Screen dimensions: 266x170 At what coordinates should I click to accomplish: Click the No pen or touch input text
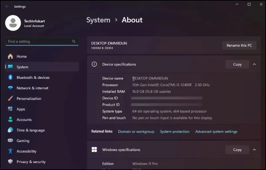[172, 118]
